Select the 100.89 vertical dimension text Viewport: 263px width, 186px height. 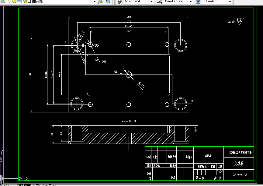click(x=46, y=74)
